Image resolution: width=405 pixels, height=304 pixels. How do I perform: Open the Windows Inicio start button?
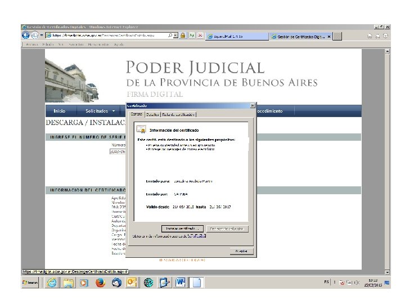coord(30,283)
